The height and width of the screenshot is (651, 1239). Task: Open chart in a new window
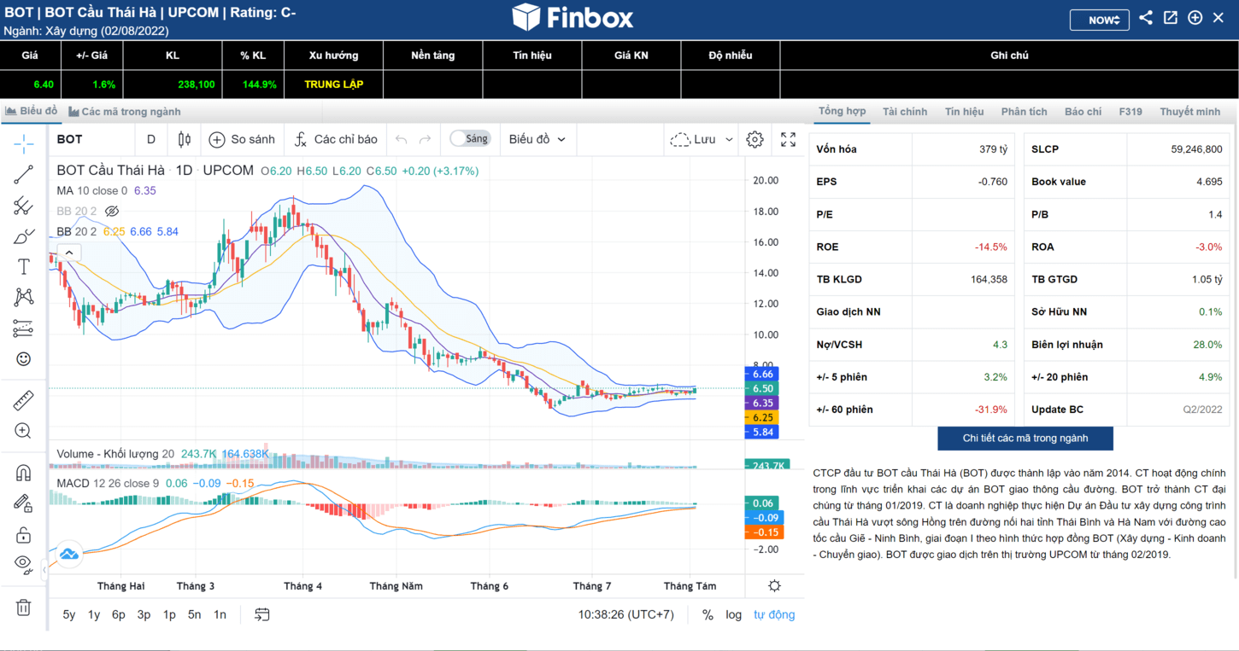1171,18
